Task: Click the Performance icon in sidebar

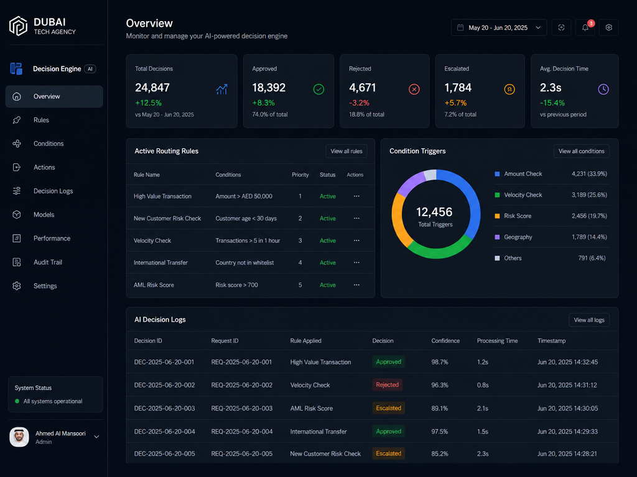Action: 17,238
